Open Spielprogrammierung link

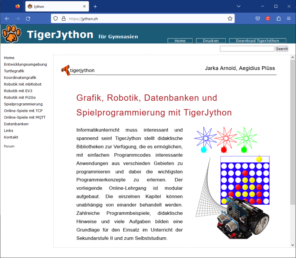(x=23, y=104)
